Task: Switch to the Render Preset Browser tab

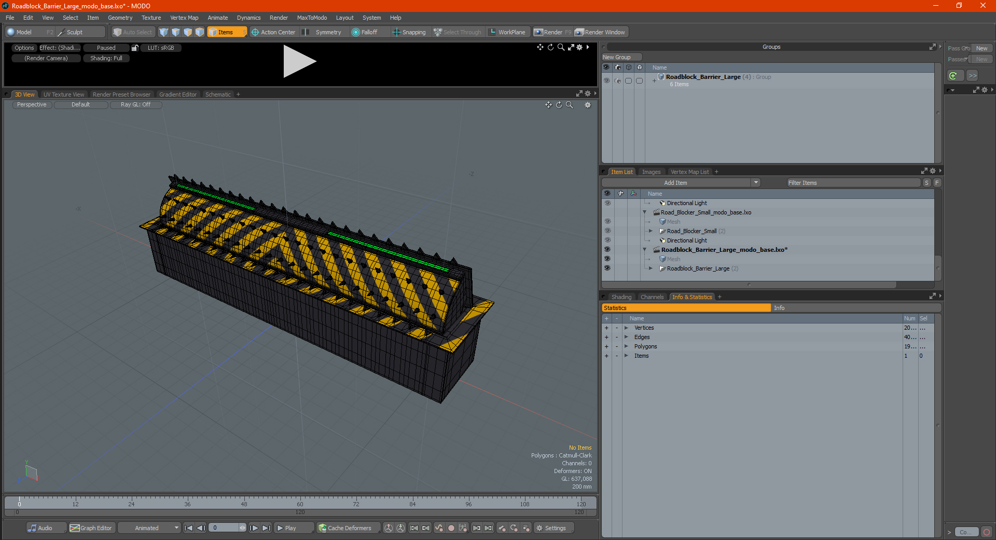Action: coord(121,95)
